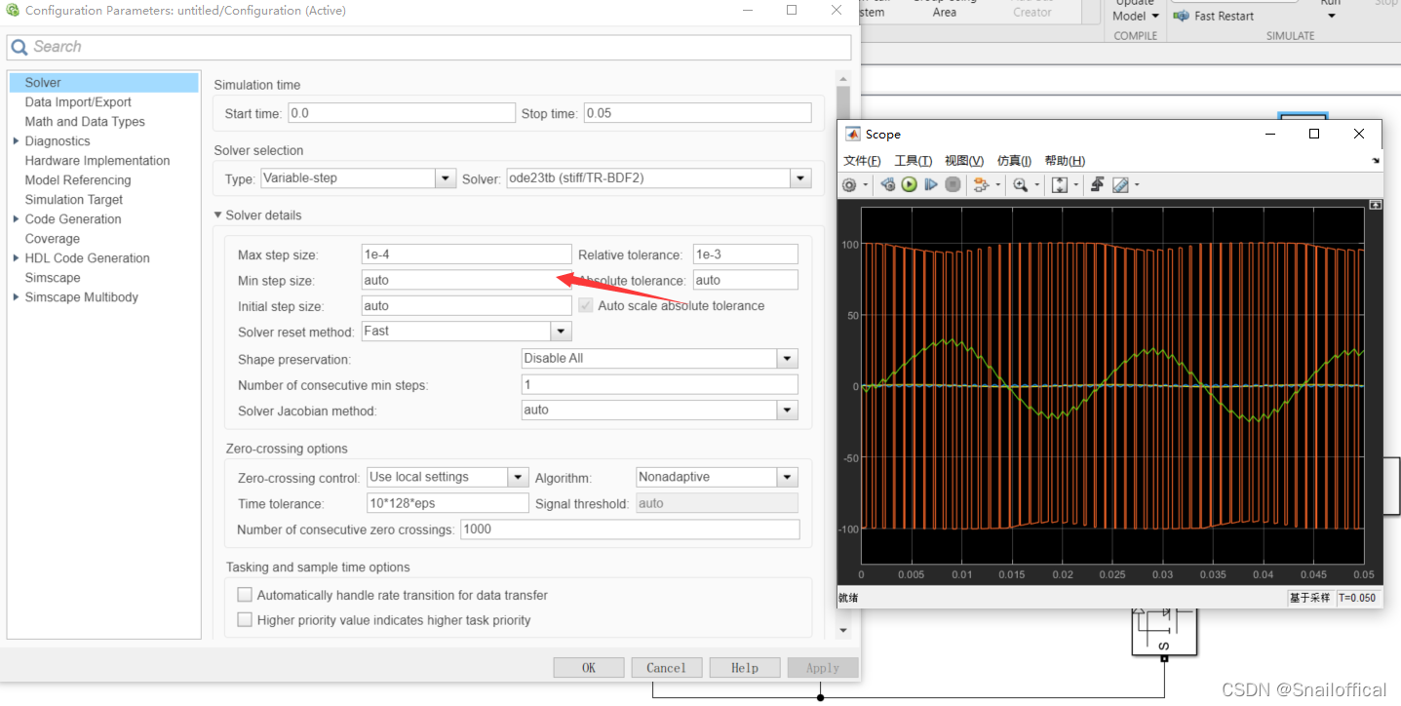Open the Solver reset method dropdown
This screenshot has width=1401, height=706.
[x=561, y=332]
